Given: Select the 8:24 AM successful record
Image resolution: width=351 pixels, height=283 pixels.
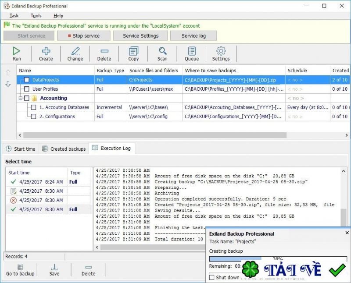Looking at the screenshot, I should pos(49,182).
